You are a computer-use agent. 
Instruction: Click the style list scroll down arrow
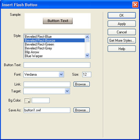click(x=87, y=55)
